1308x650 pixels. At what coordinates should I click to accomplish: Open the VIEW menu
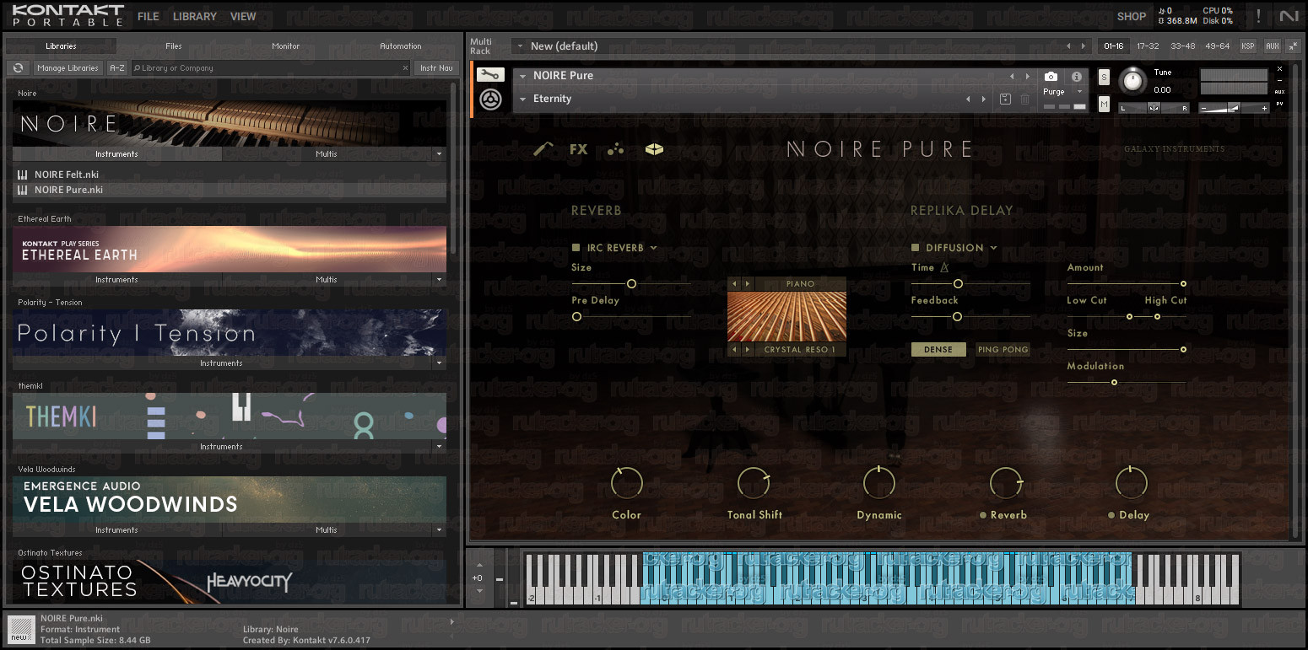(x=243, y=16)
